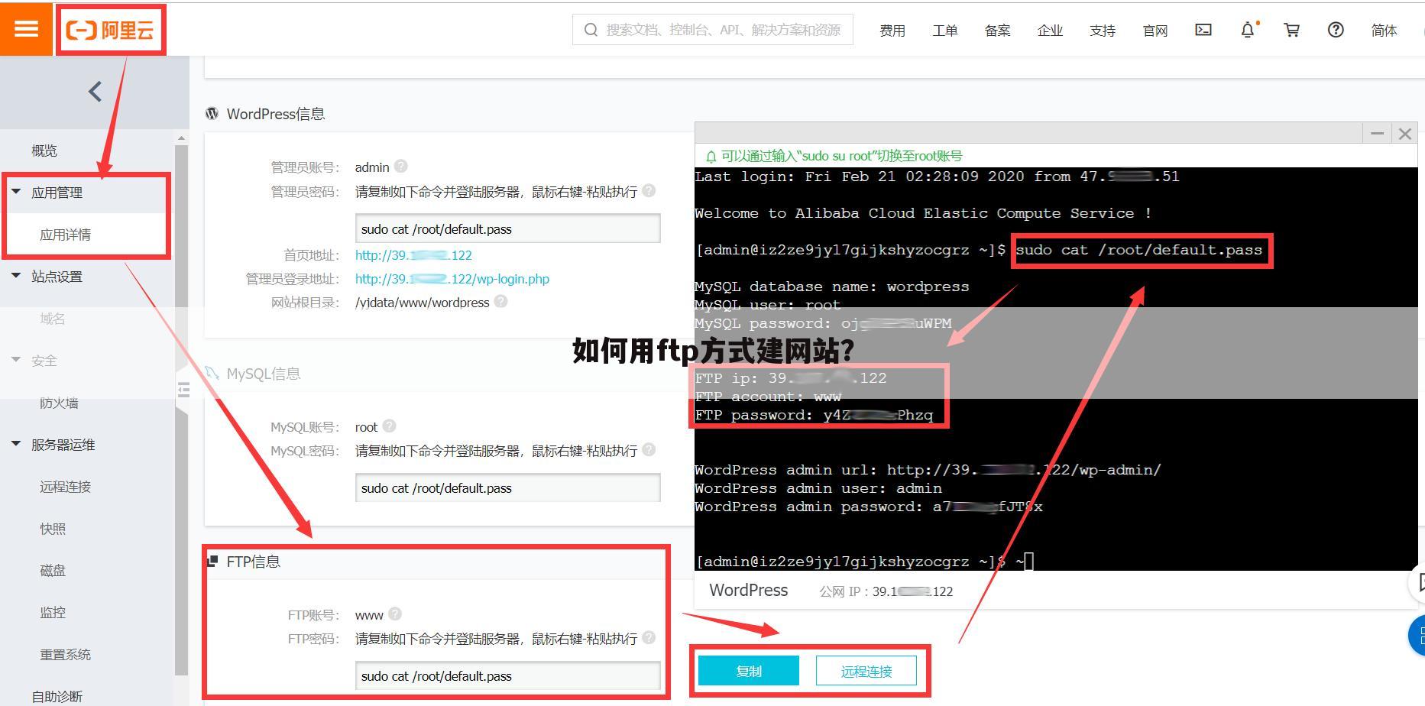Open 企业 in top navigation
The height and width of the screenshot is (706, 1425).
pyautogui.click(x=1051, y=31)
